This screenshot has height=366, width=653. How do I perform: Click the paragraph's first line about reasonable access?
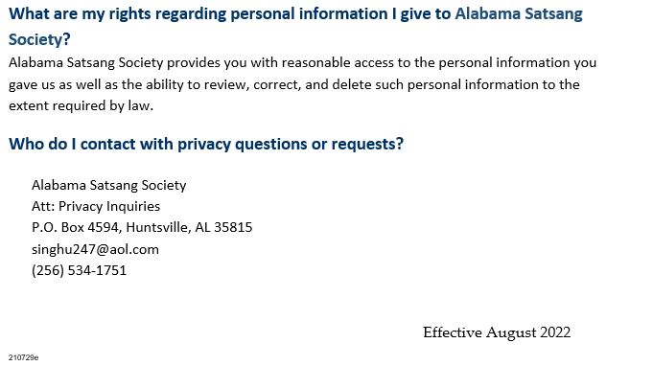coord(303,63)
